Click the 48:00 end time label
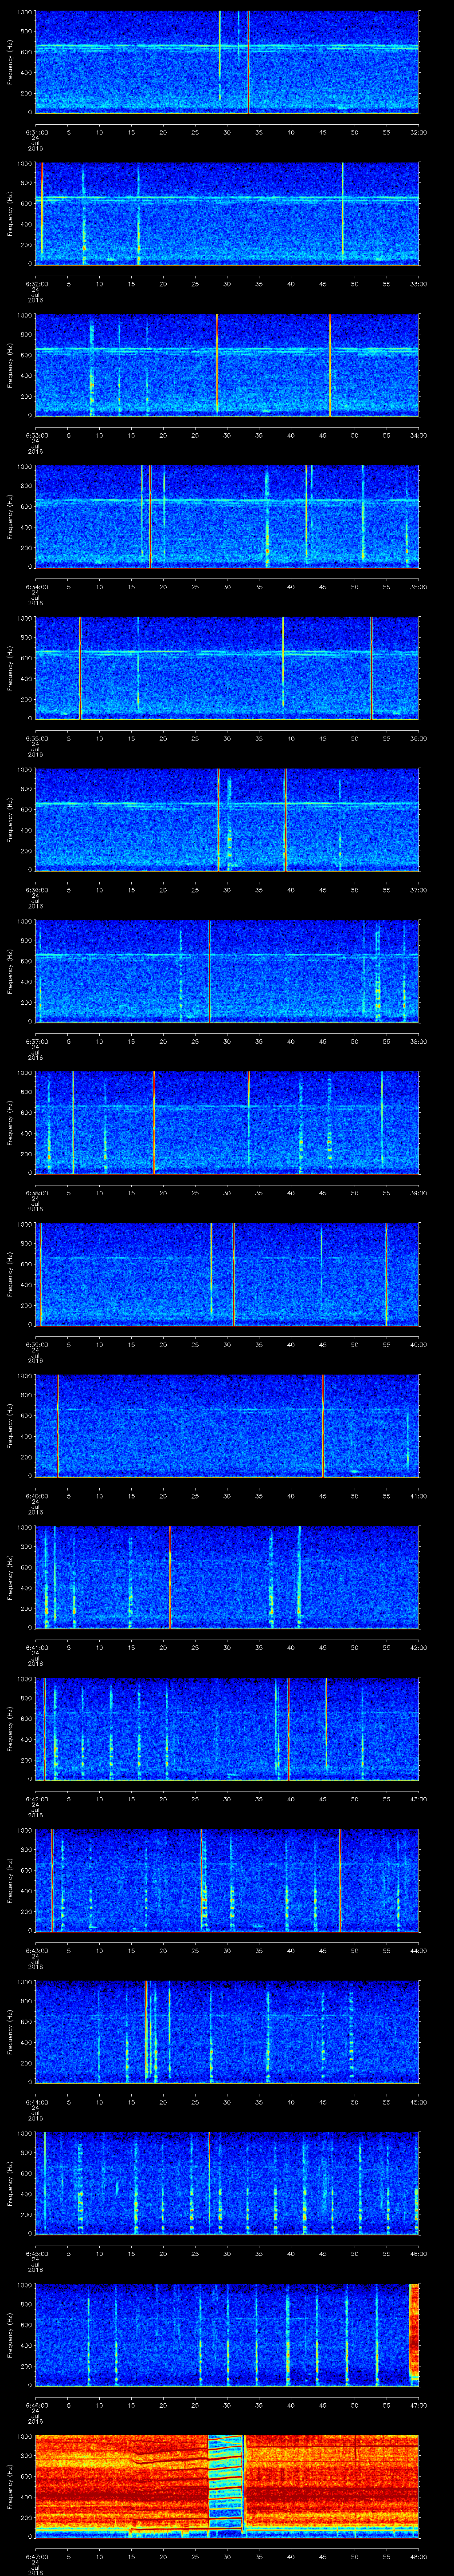The height and width of the screenshot is (2576, 454). point(418,2556)
